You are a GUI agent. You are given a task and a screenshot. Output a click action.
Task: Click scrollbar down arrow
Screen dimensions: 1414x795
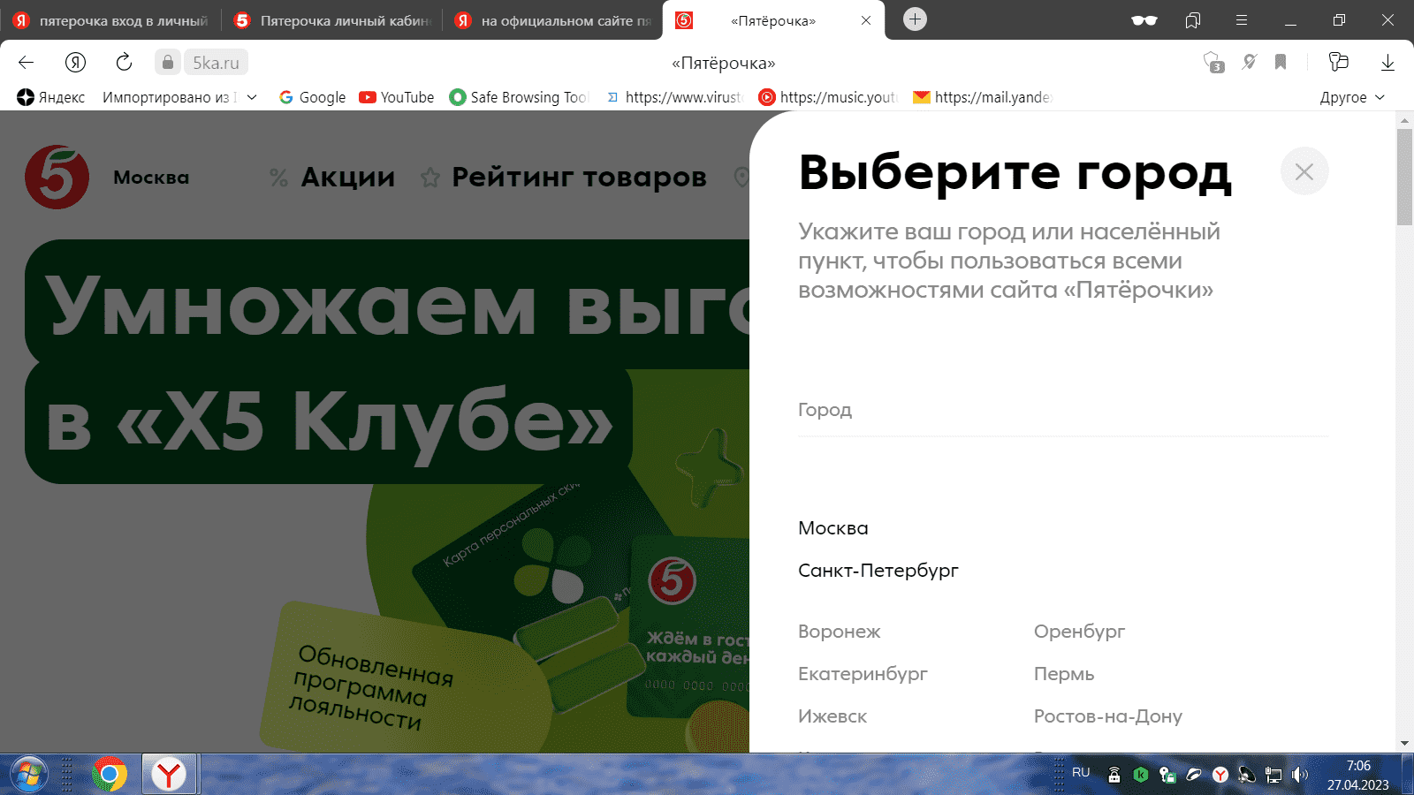1404,744
